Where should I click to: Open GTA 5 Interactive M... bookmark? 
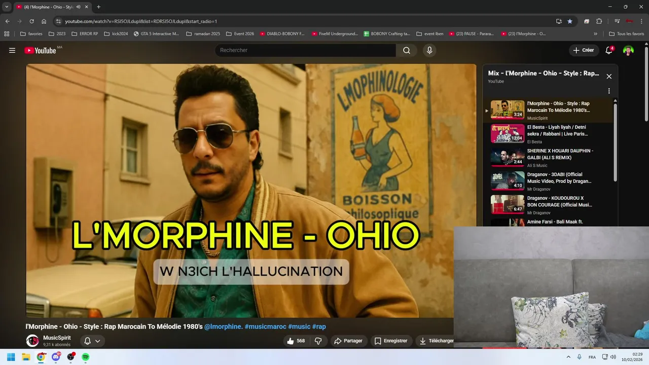point(156,34)
